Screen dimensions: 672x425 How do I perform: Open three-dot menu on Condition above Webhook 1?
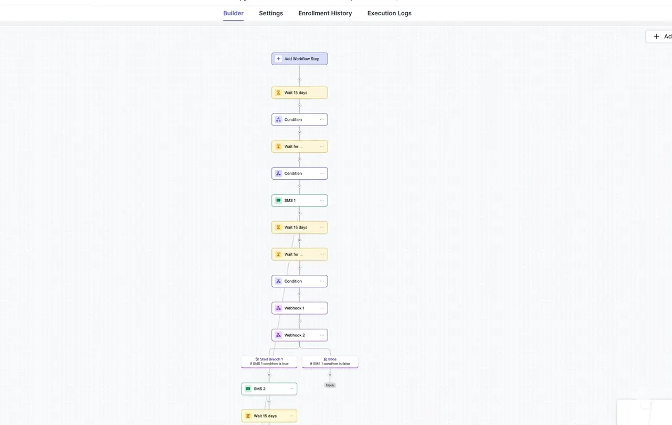pyautogui.click(x=322, y=282)
